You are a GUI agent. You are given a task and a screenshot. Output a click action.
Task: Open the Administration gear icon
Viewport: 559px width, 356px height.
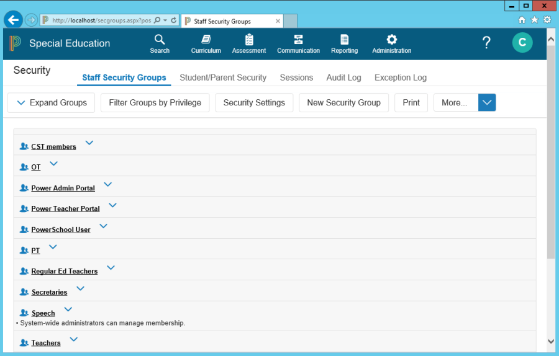[391, 40]
